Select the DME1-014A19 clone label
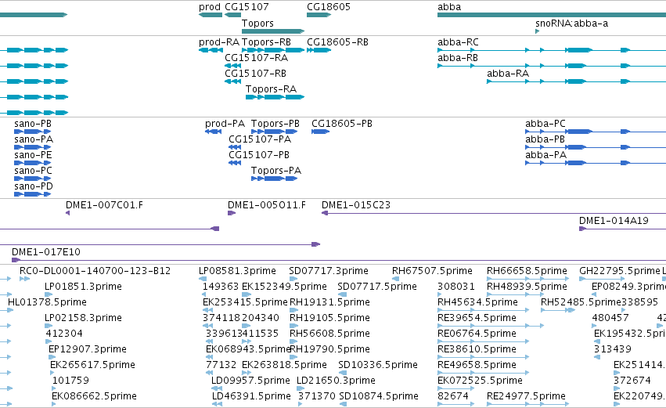Image resolution: width=666 pixels, height=408 pixels. [614, 221]
